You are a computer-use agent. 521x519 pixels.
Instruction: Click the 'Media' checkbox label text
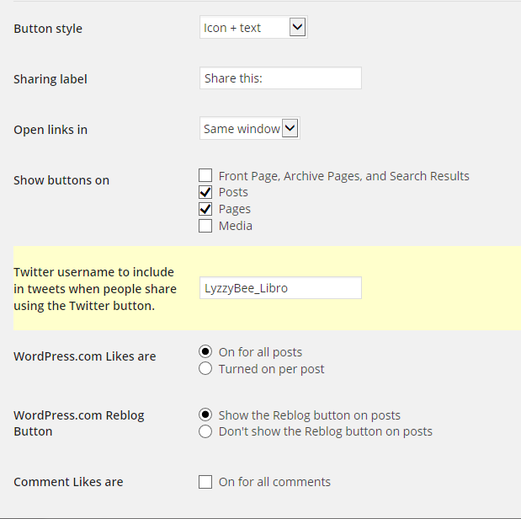236,226
